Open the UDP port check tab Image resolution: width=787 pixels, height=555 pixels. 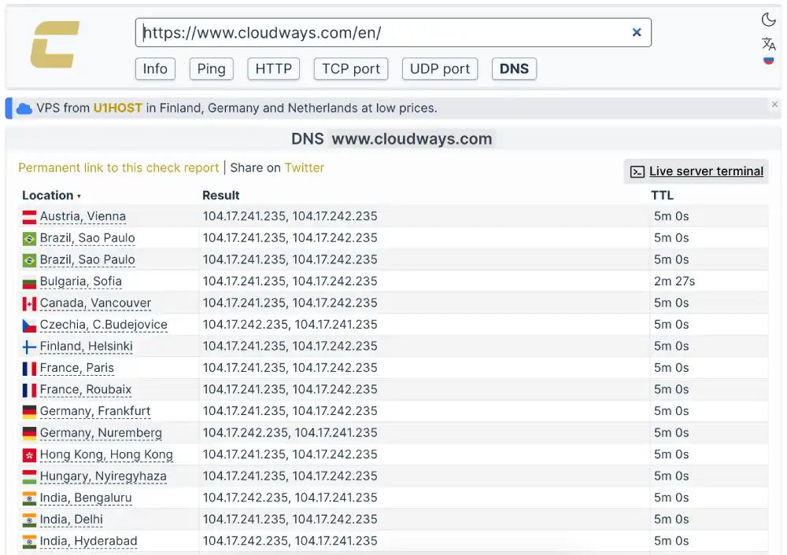coord(439,69)
